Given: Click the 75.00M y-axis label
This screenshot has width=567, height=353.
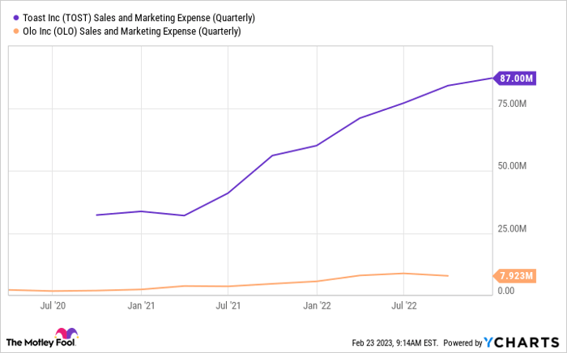Looking at the screenshot, I should click(x=512, y=104).
